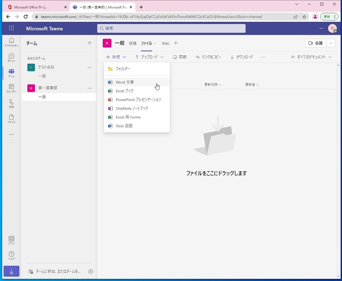Go back in browser history
342x281 pixels.
[x=8, y=17]
